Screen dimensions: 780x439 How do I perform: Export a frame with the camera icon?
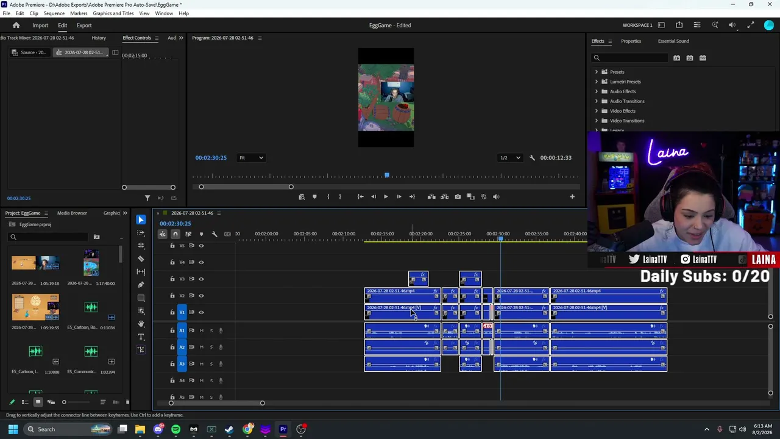(458, 196)
